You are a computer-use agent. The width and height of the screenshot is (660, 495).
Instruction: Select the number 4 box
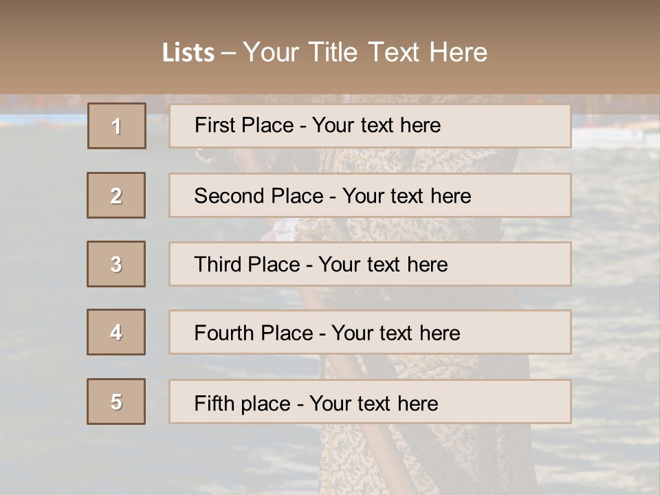click(x=116, y=332)
